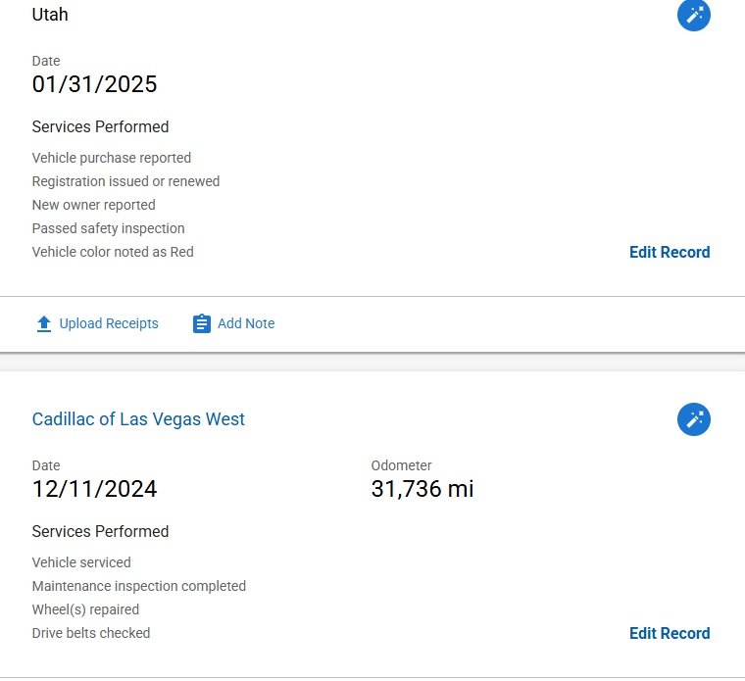Click the magic wand icon on Utah record

coord(694,15)
